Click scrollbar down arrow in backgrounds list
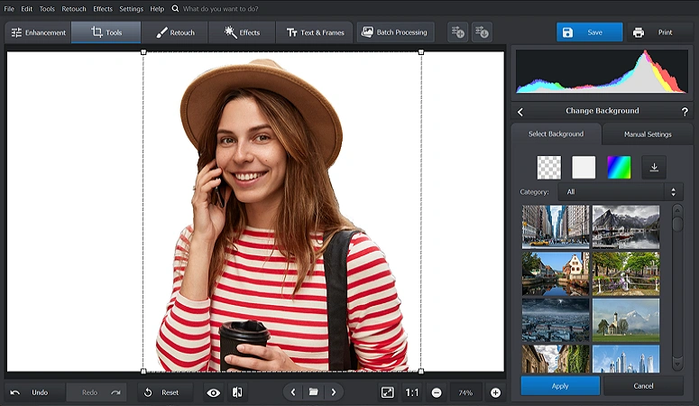The image size is (699, 406). (x=677, y=364)
